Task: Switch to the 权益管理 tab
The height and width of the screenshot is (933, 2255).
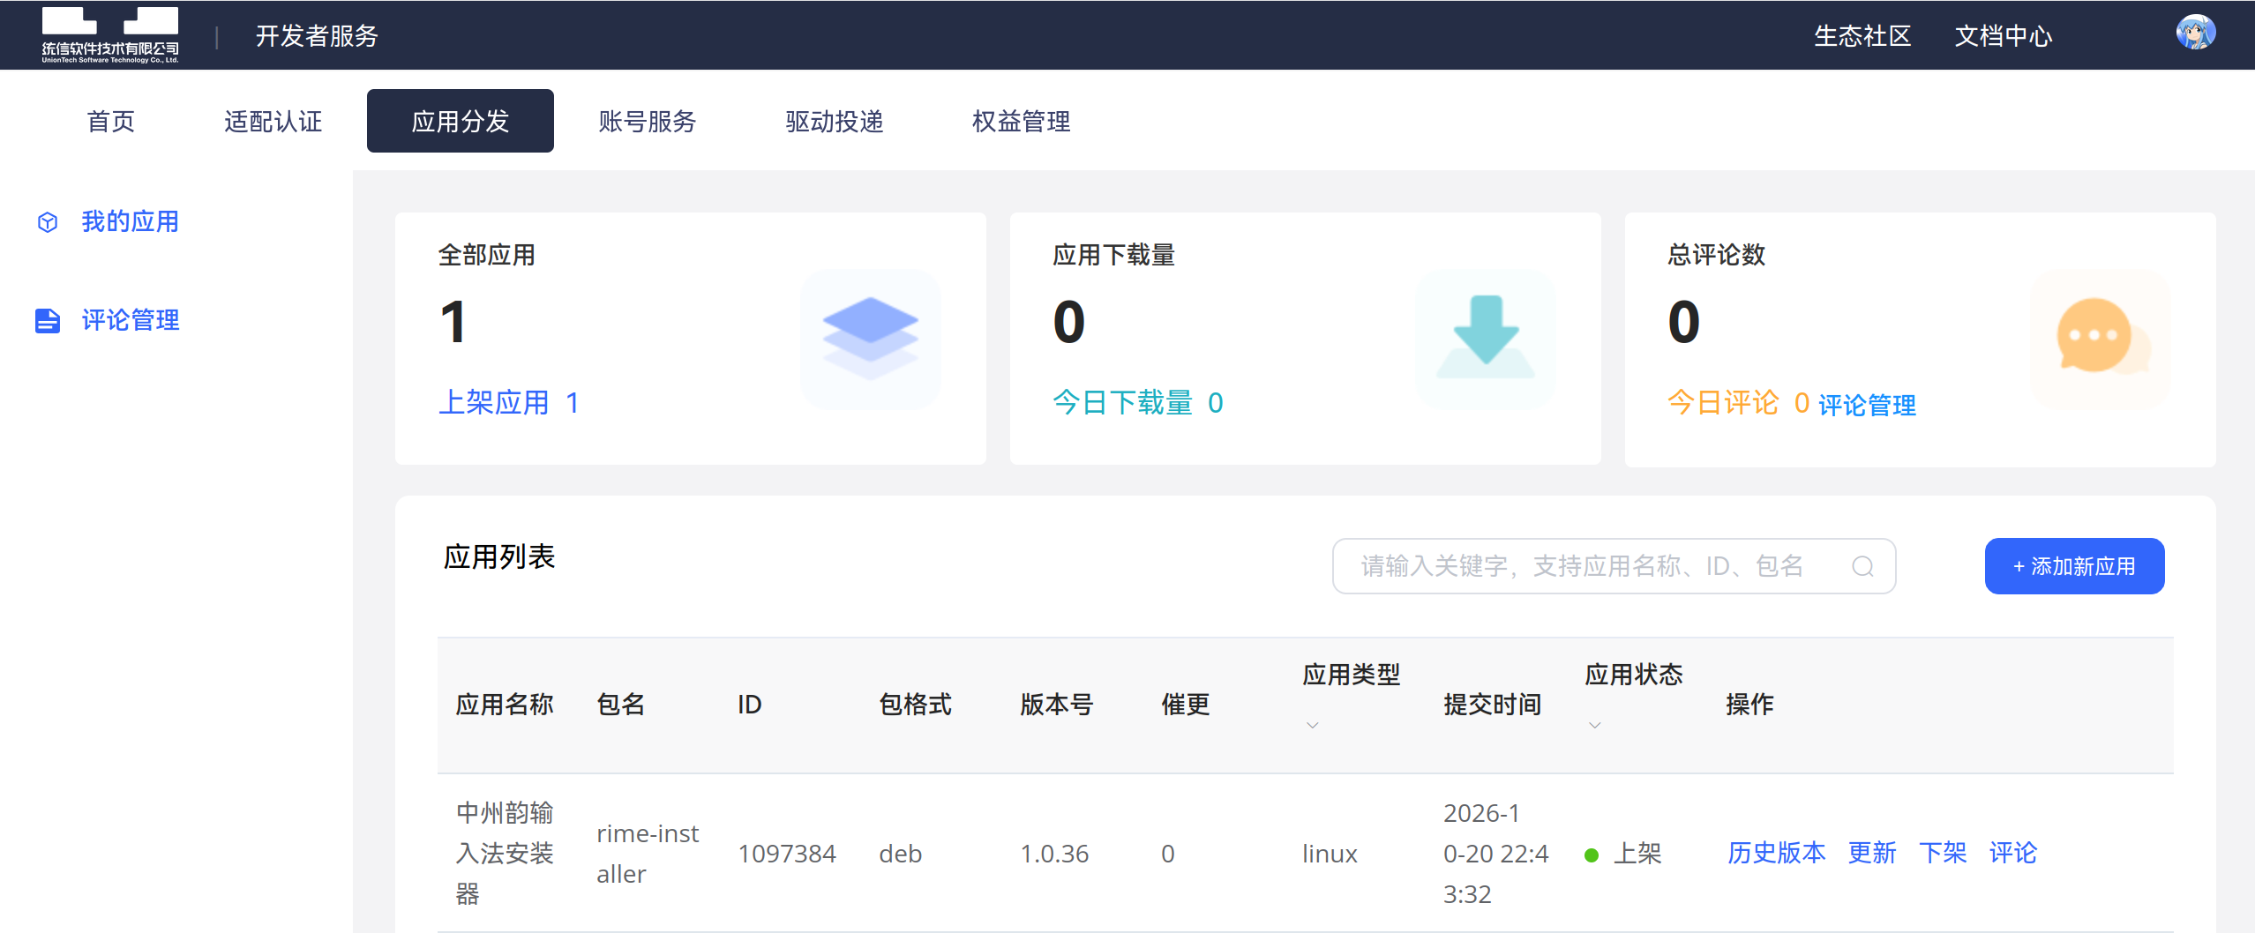Action: pyautogui.click(x=1022, y=121)
